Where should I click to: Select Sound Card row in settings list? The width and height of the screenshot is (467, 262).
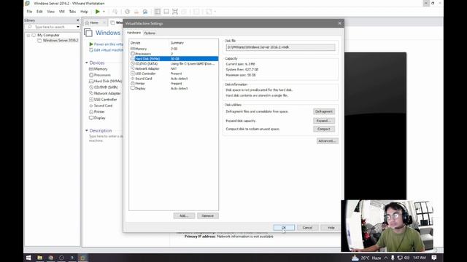coord(174,79)
